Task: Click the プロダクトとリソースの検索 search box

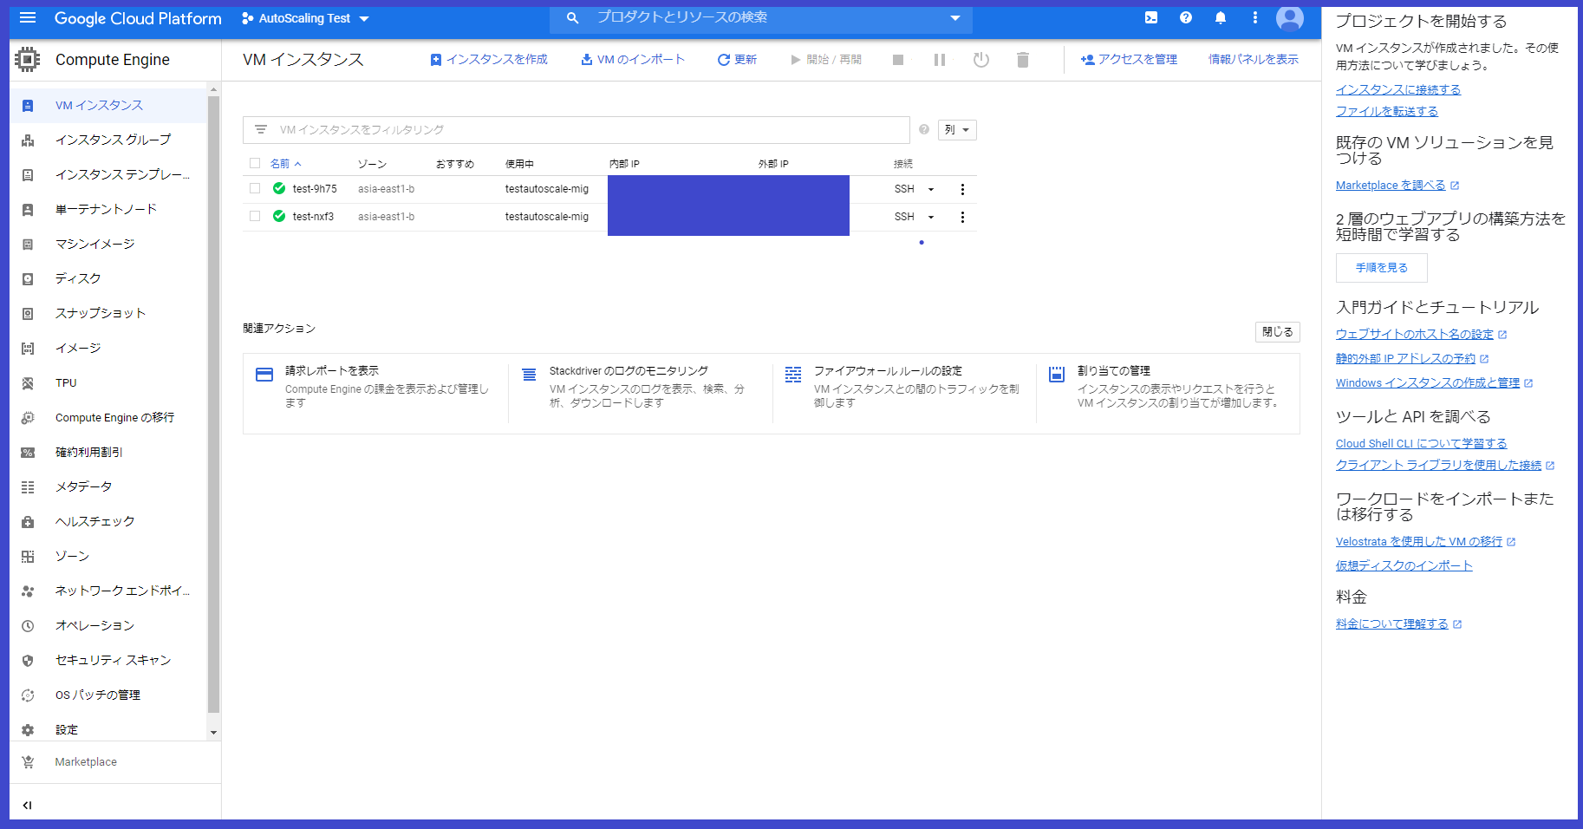Action: point(761,18)
